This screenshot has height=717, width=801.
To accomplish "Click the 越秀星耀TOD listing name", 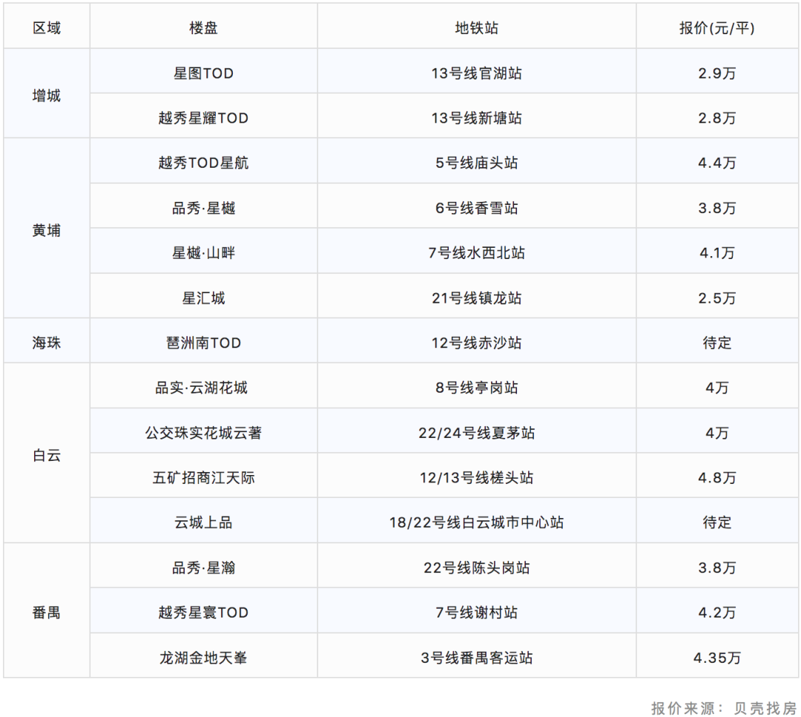I will coord(203,117).
